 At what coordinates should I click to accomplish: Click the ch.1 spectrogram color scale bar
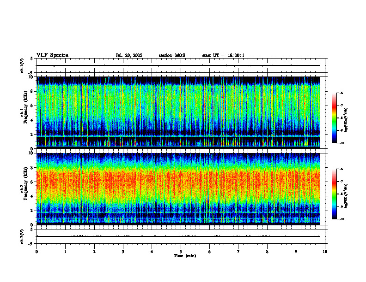[x=335, y=118]
